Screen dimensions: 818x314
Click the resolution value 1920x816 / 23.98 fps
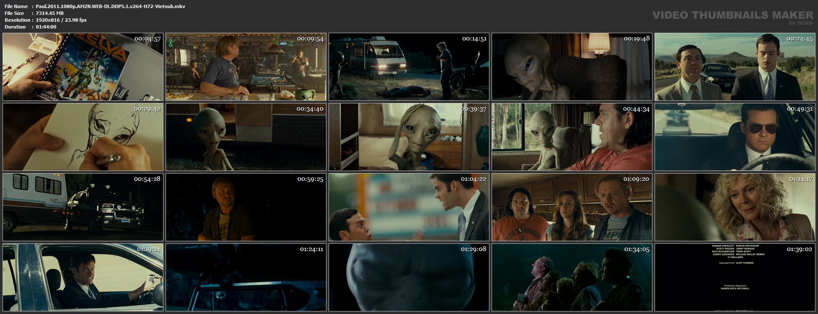pyautogui.click(x=61, y=20)
